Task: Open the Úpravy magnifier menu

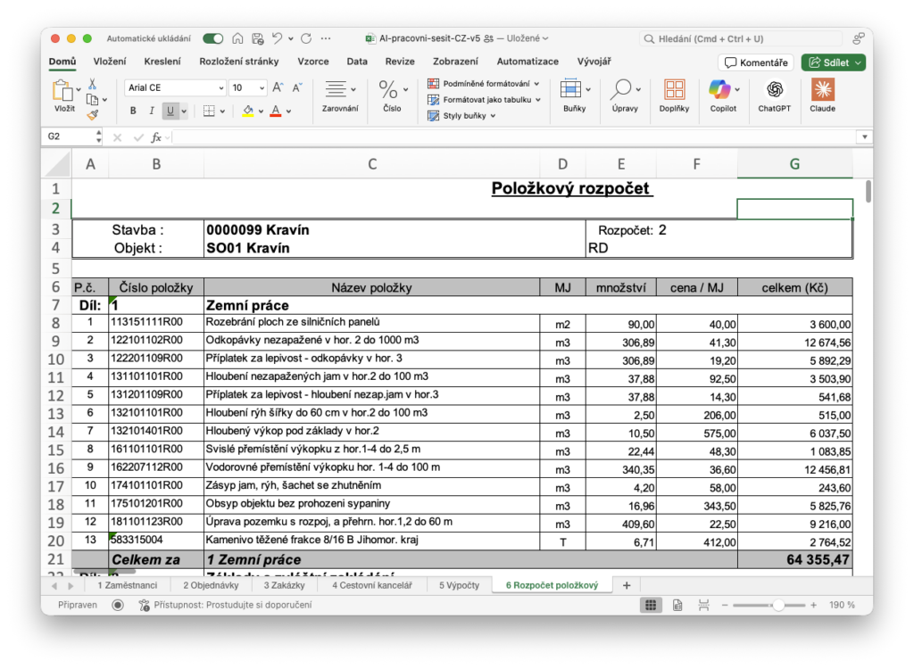Action: (x=625, y=95)
